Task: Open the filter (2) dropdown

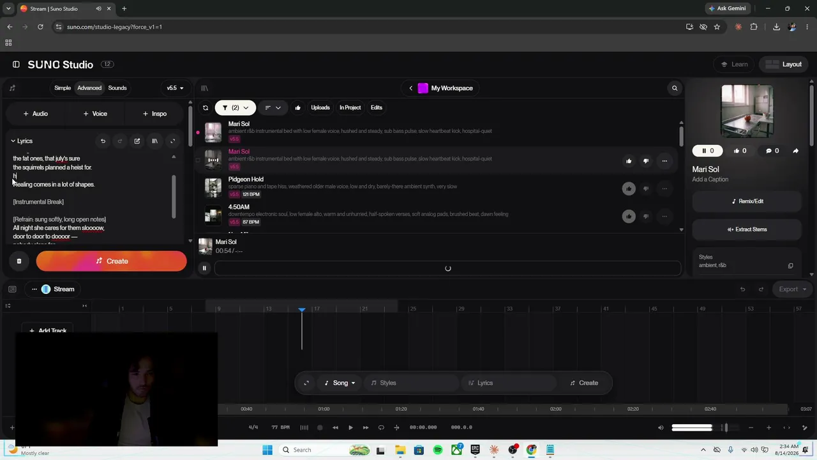Action: coord(235,108)
